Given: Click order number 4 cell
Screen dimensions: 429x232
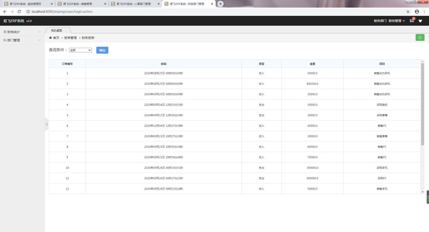Looking at the screenshot, I should [x=68, y=105].
